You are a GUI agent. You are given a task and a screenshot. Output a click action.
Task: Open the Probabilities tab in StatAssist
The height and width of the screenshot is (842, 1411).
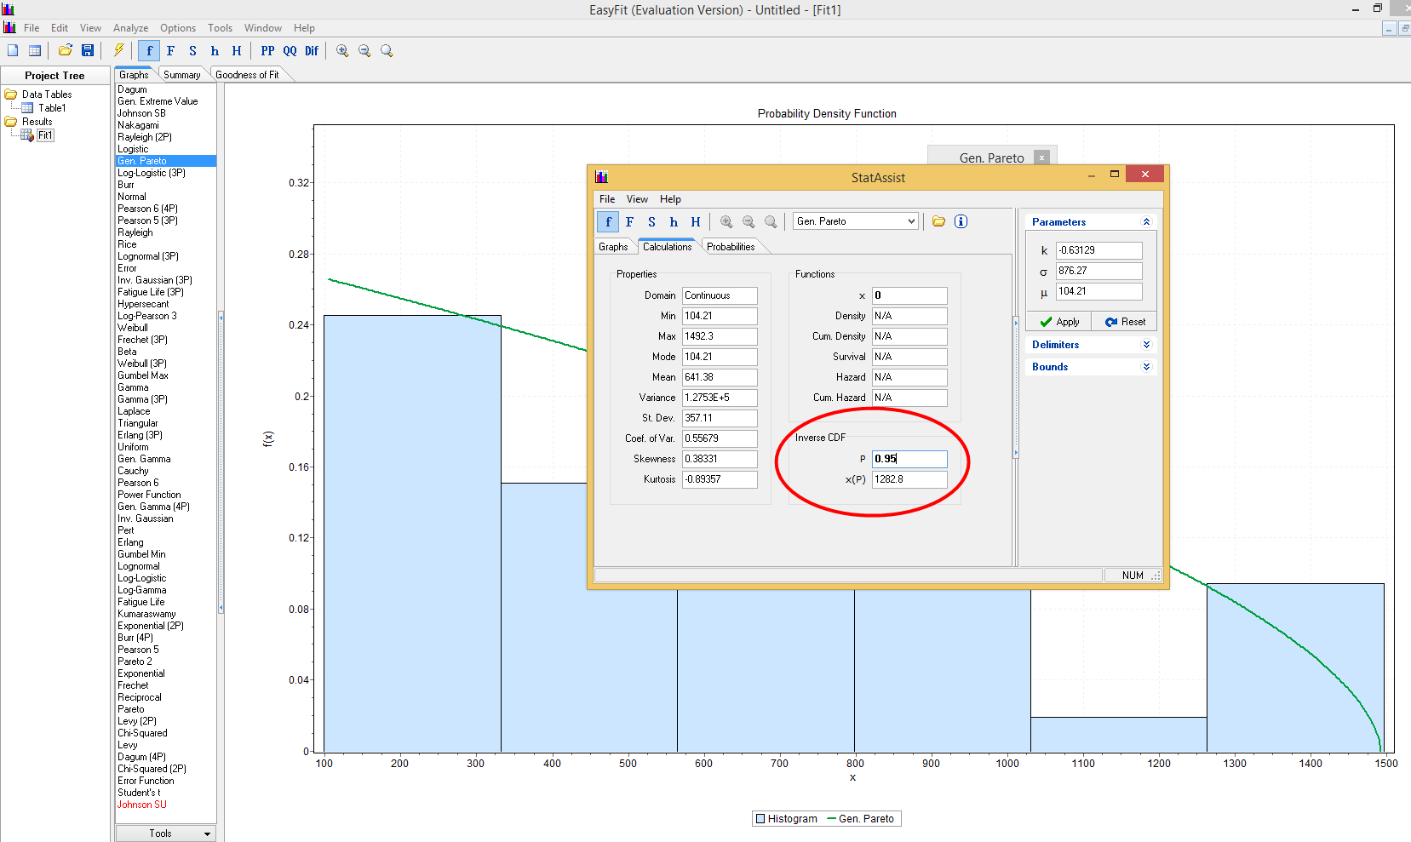(x=731, y=247)
